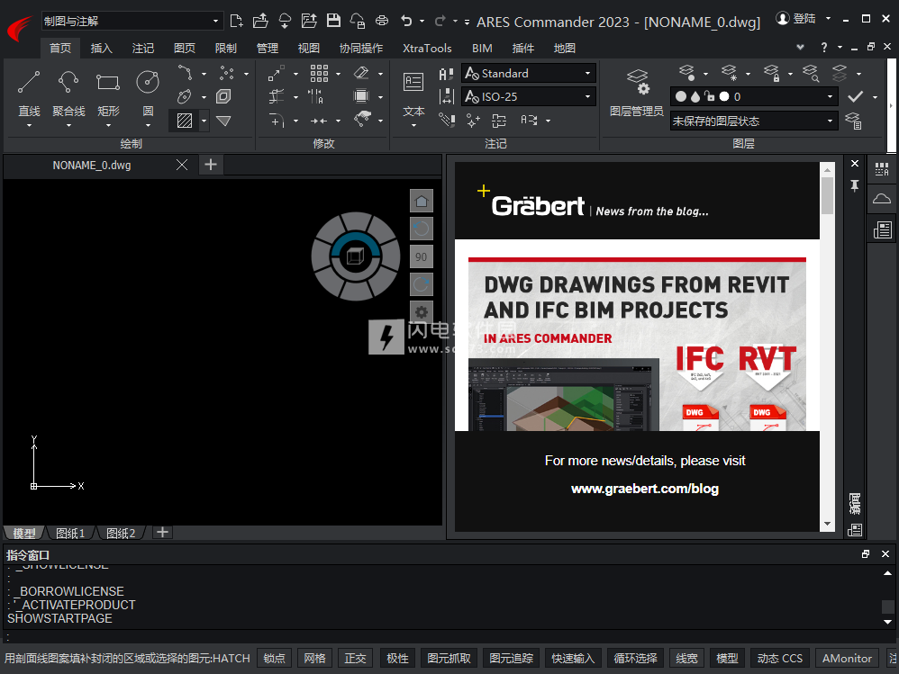The image size is (899, 674).
Task: Toggle 快速输入 quick input
Action: pyautogui.click(x=573, y=659)
